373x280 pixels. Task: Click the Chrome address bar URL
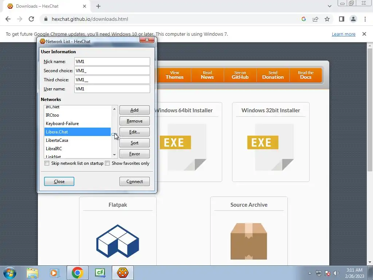(90, 19)
